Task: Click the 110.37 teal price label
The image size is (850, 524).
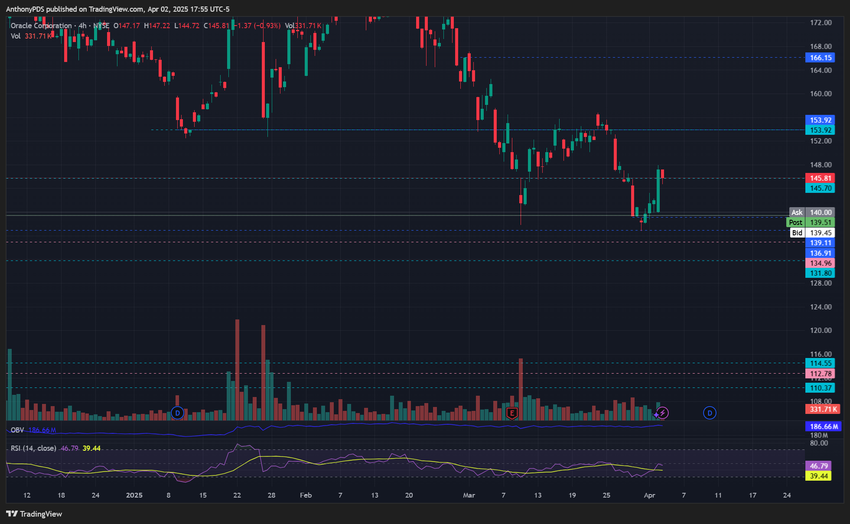Action: (x=820, y=388)
